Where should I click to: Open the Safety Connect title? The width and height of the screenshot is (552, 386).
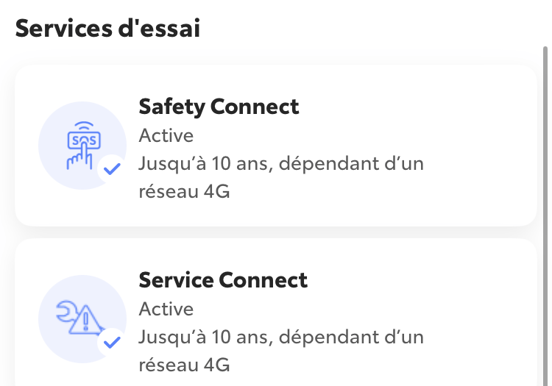coord(219,107)
